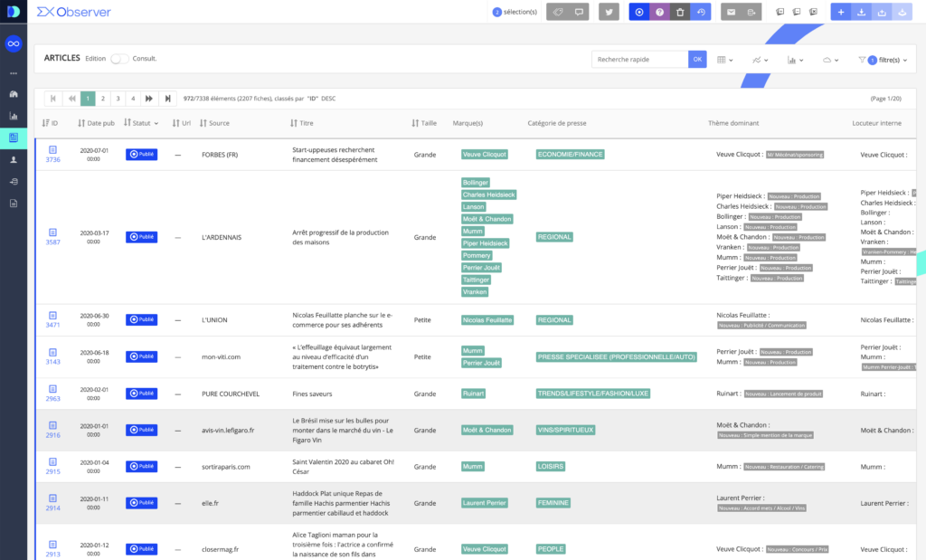
Task: Toggle Publié status of article 3736
Action: 141,155
